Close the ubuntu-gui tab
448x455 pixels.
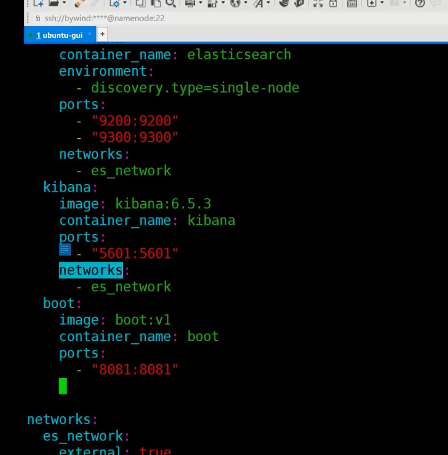(90, 34)
